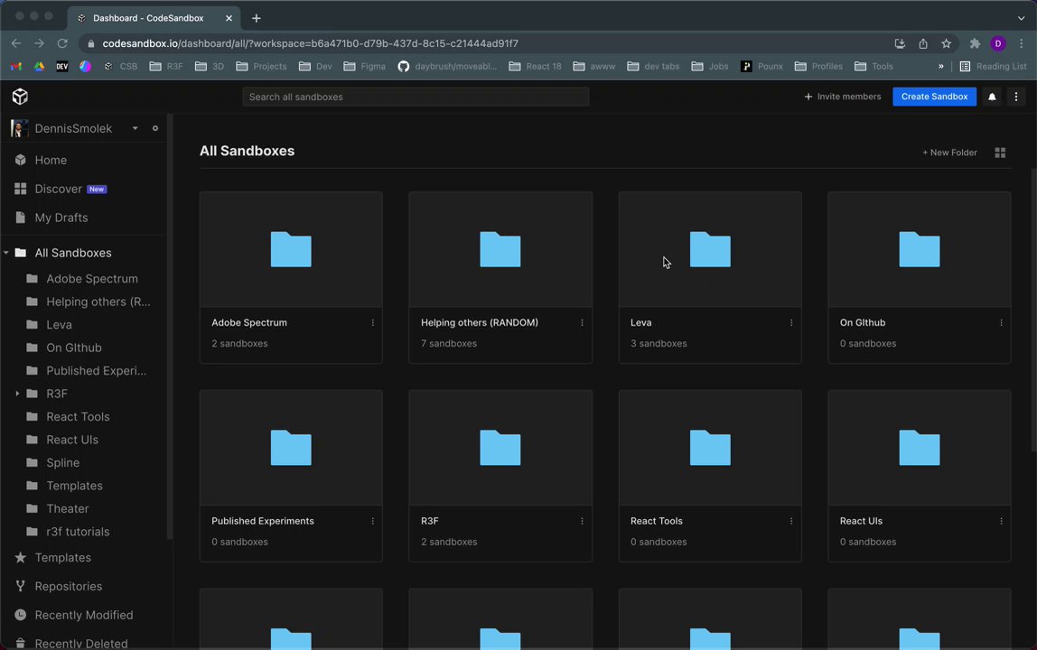Screen dimensions: 1037x650
Task: Click the React UIs folder kebab menu
Action: (x=1001, y=521)
